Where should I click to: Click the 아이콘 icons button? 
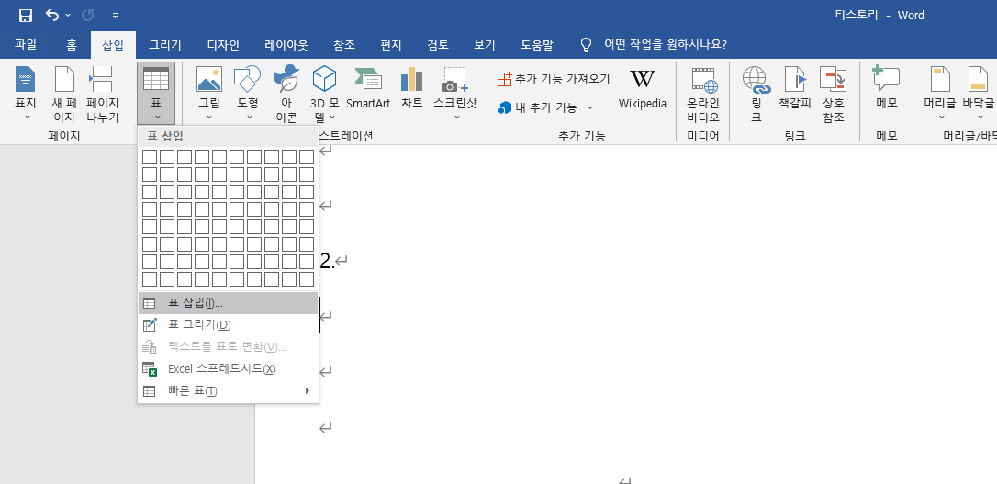coord(286,95)
